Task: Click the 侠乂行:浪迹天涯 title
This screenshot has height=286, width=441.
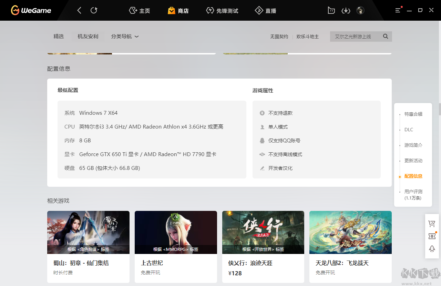Action: pos(250,263)
